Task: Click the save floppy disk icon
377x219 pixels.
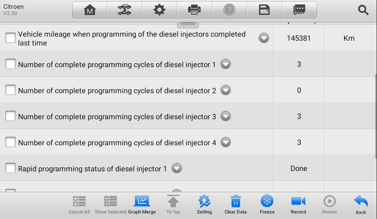Action: point(264,10)
